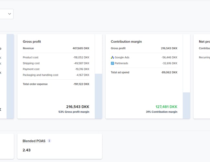Click the Shipping cost amount -49,587 DKK
The image size is (210, 162).
[81, 63]
